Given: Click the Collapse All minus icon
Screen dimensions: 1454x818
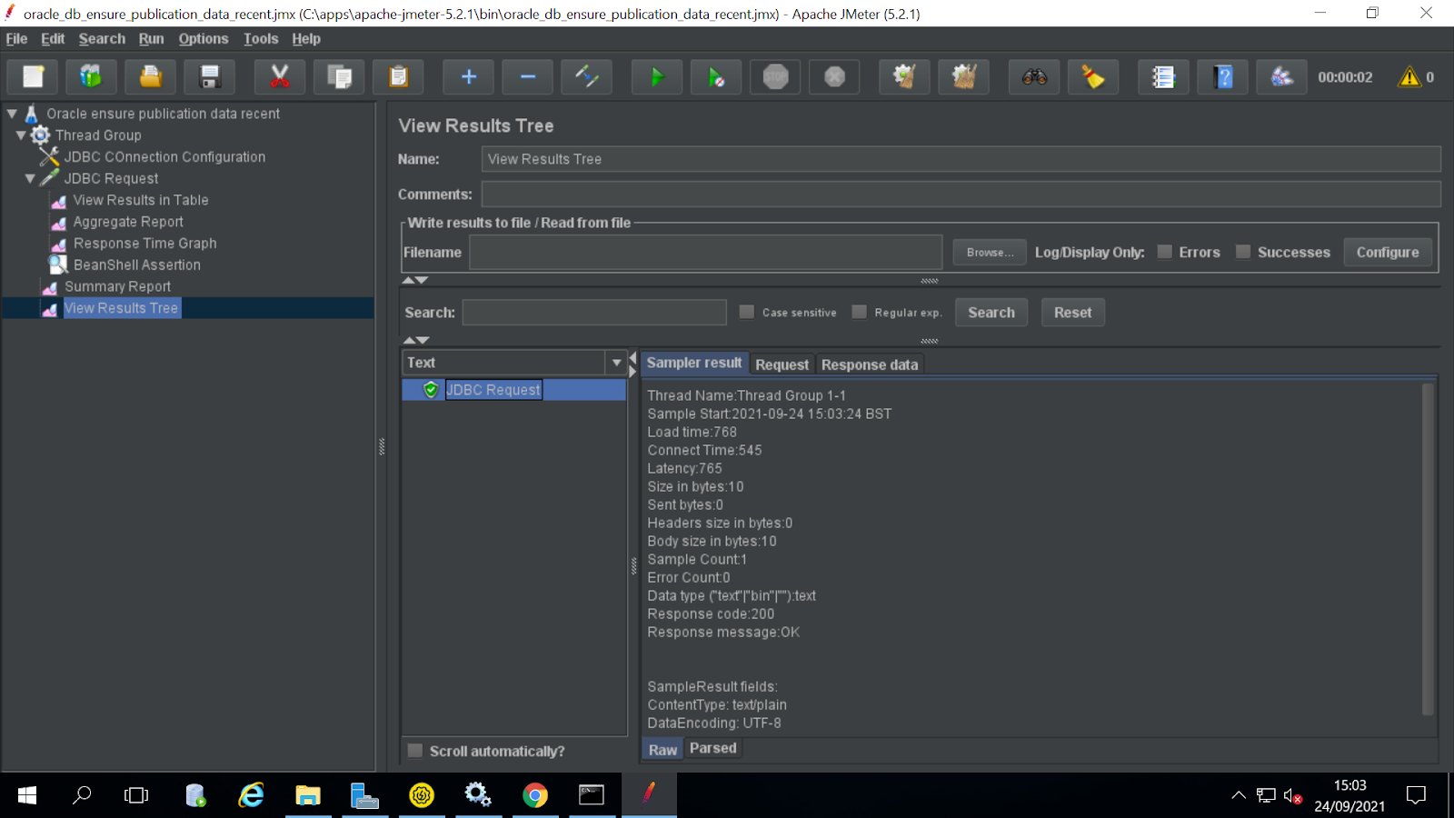Looking at the screenshot, I should (528, 77).
